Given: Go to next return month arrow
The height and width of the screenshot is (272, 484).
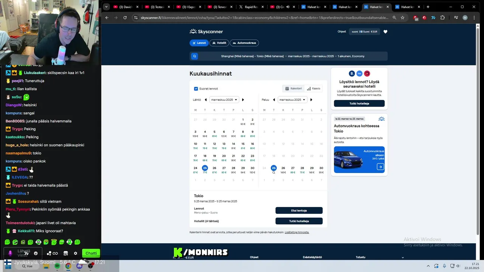Looking at the screenshot, I should click(x=311, y=100).
